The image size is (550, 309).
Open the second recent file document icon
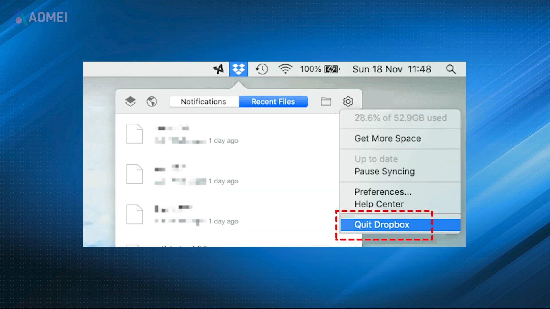(134, 174)
